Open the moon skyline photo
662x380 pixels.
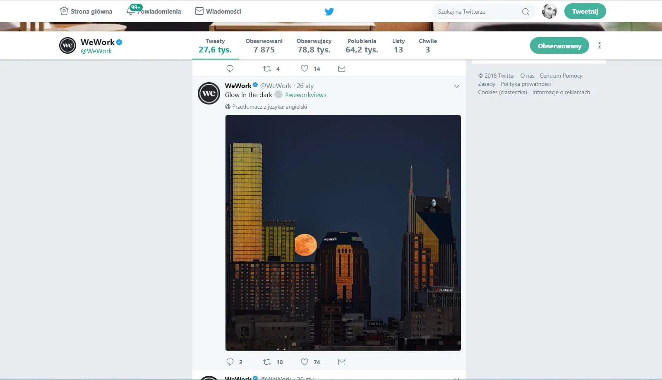click(343, 233)
